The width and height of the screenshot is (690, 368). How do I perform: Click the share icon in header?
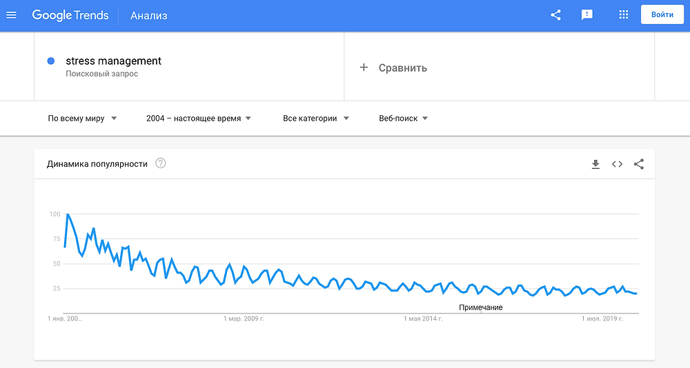(555, 15)
